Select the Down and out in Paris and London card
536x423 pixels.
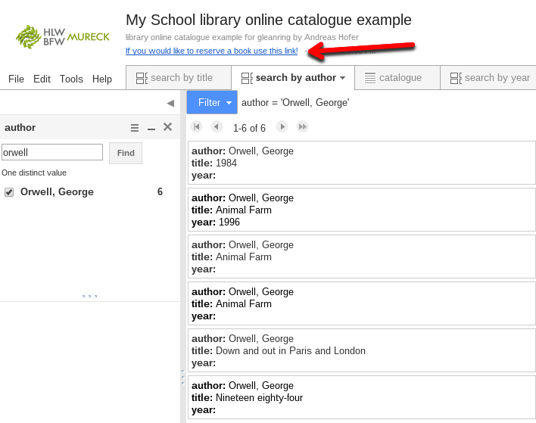point(361,350)
